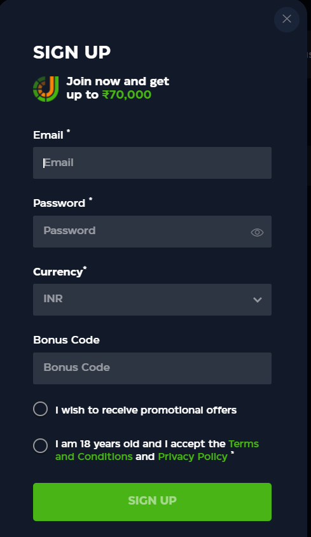Click into the Password field
Viewport: 311px width, 537px height.
(152, 232)
